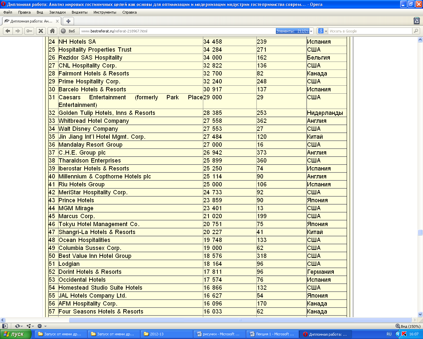
Task: Click the Kaspersky tray icon
Action: (x=404, y=334)
